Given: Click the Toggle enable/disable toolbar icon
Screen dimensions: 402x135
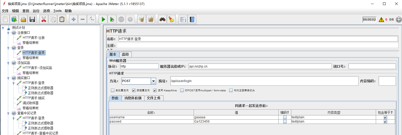Looking at the screenshot, I should pos(92,19).
